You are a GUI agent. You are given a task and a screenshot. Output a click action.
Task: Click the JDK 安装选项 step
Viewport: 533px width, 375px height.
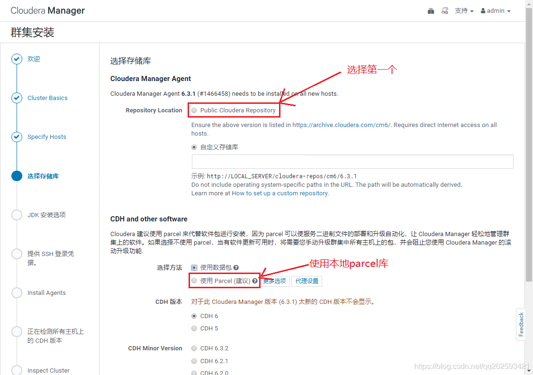pyautogui.click(x=46, y=215)
